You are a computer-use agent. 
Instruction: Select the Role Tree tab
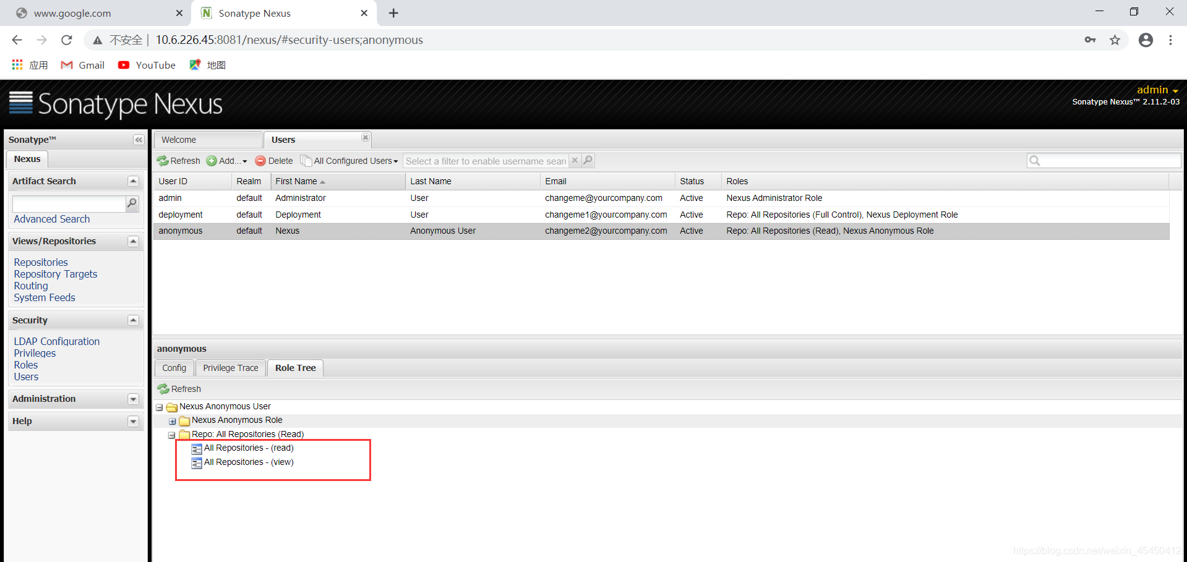[x=296, y=368]
